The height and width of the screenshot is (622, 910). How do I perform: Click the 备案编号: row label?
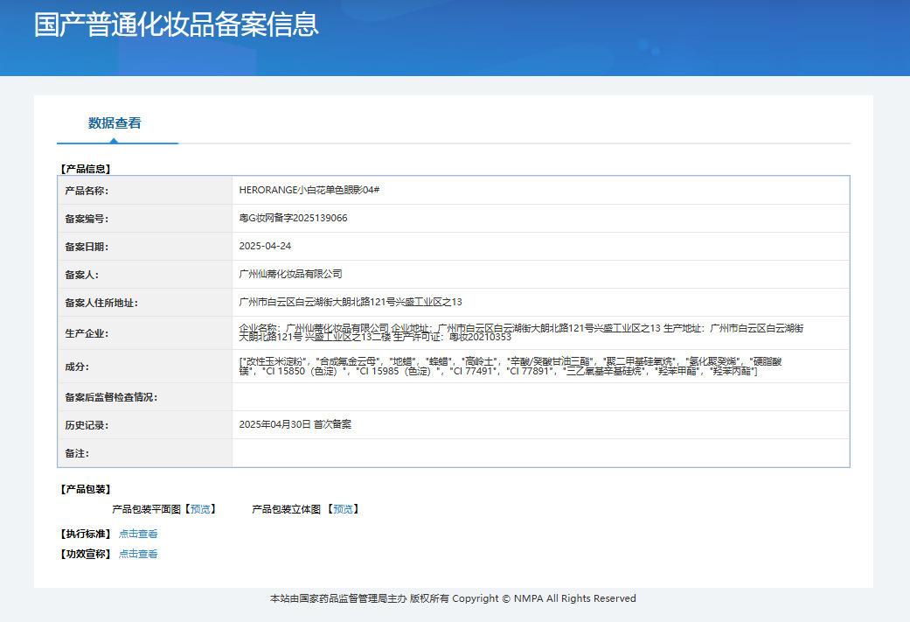(x=87, y=219)
